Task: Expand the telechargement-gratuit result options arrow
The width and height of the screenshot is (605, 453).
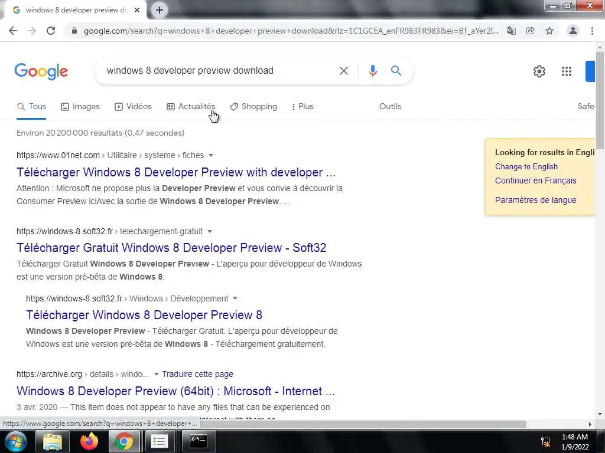Action: (210, 231)
